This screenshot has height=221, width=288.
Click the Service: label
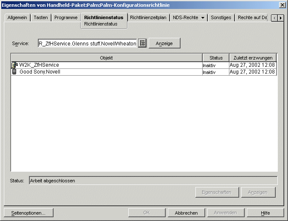coord(20,43)
